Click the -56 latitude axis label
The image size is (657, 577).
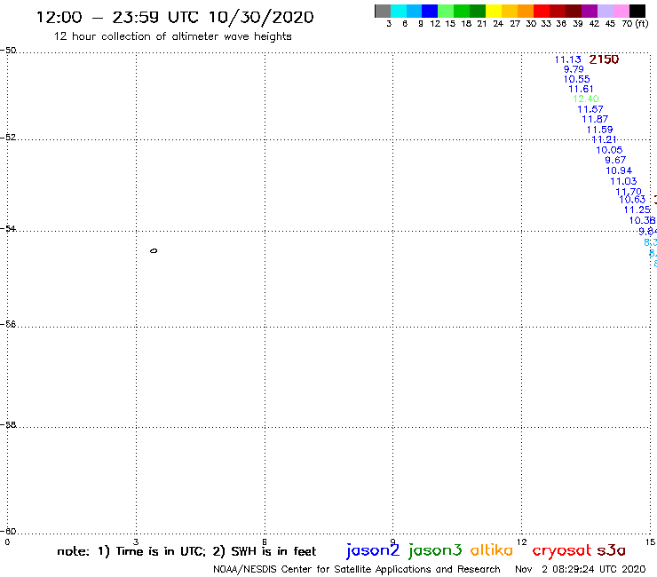(8, 324)
